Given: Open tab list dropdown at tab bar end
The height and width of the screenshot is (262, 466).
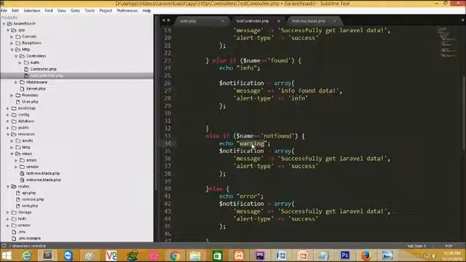Looking at the screenshot, I should 463,20.
